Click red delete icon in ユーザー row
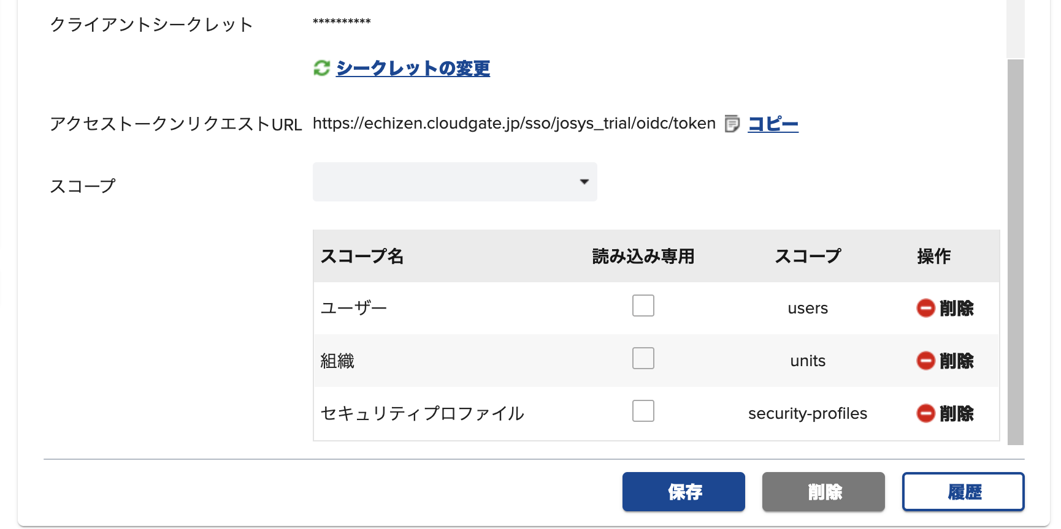The image size is (1061, 529). coord(925,308)
